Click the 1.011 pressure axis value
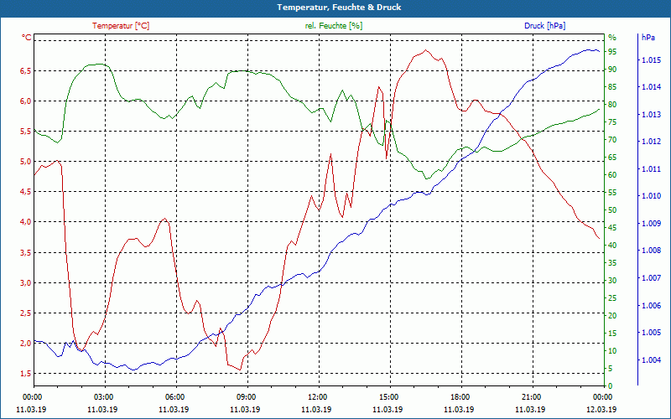 [651, 169]
